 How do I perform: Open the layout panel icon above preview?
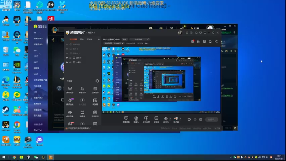(x=204, y=42)
